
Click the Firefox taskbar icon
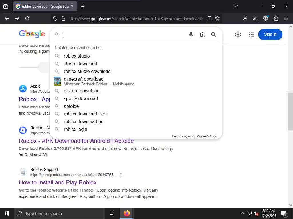(x=126, y=213)
